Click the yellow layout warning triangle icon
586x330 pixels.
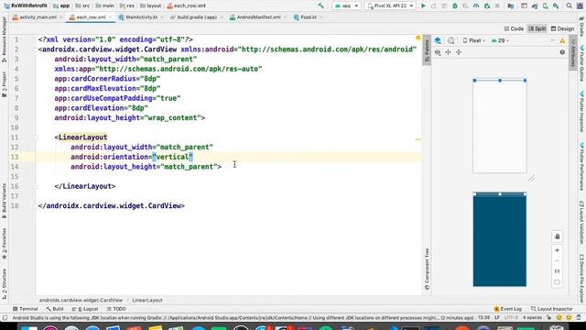point(562,40)
